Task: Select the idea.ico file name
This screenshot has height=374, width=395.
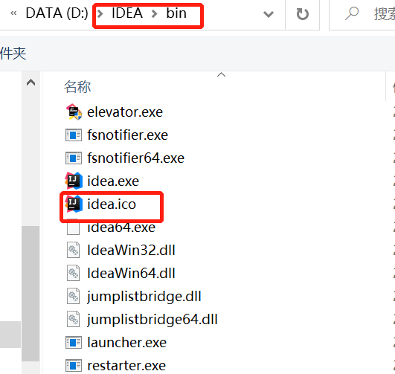Action: (112, 204)
